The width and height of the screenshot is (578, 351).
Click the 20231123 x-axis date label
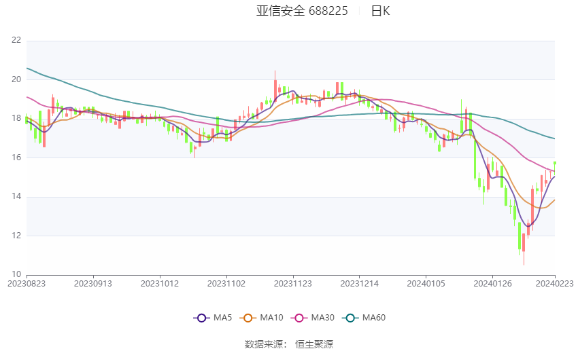pos(293,284)
